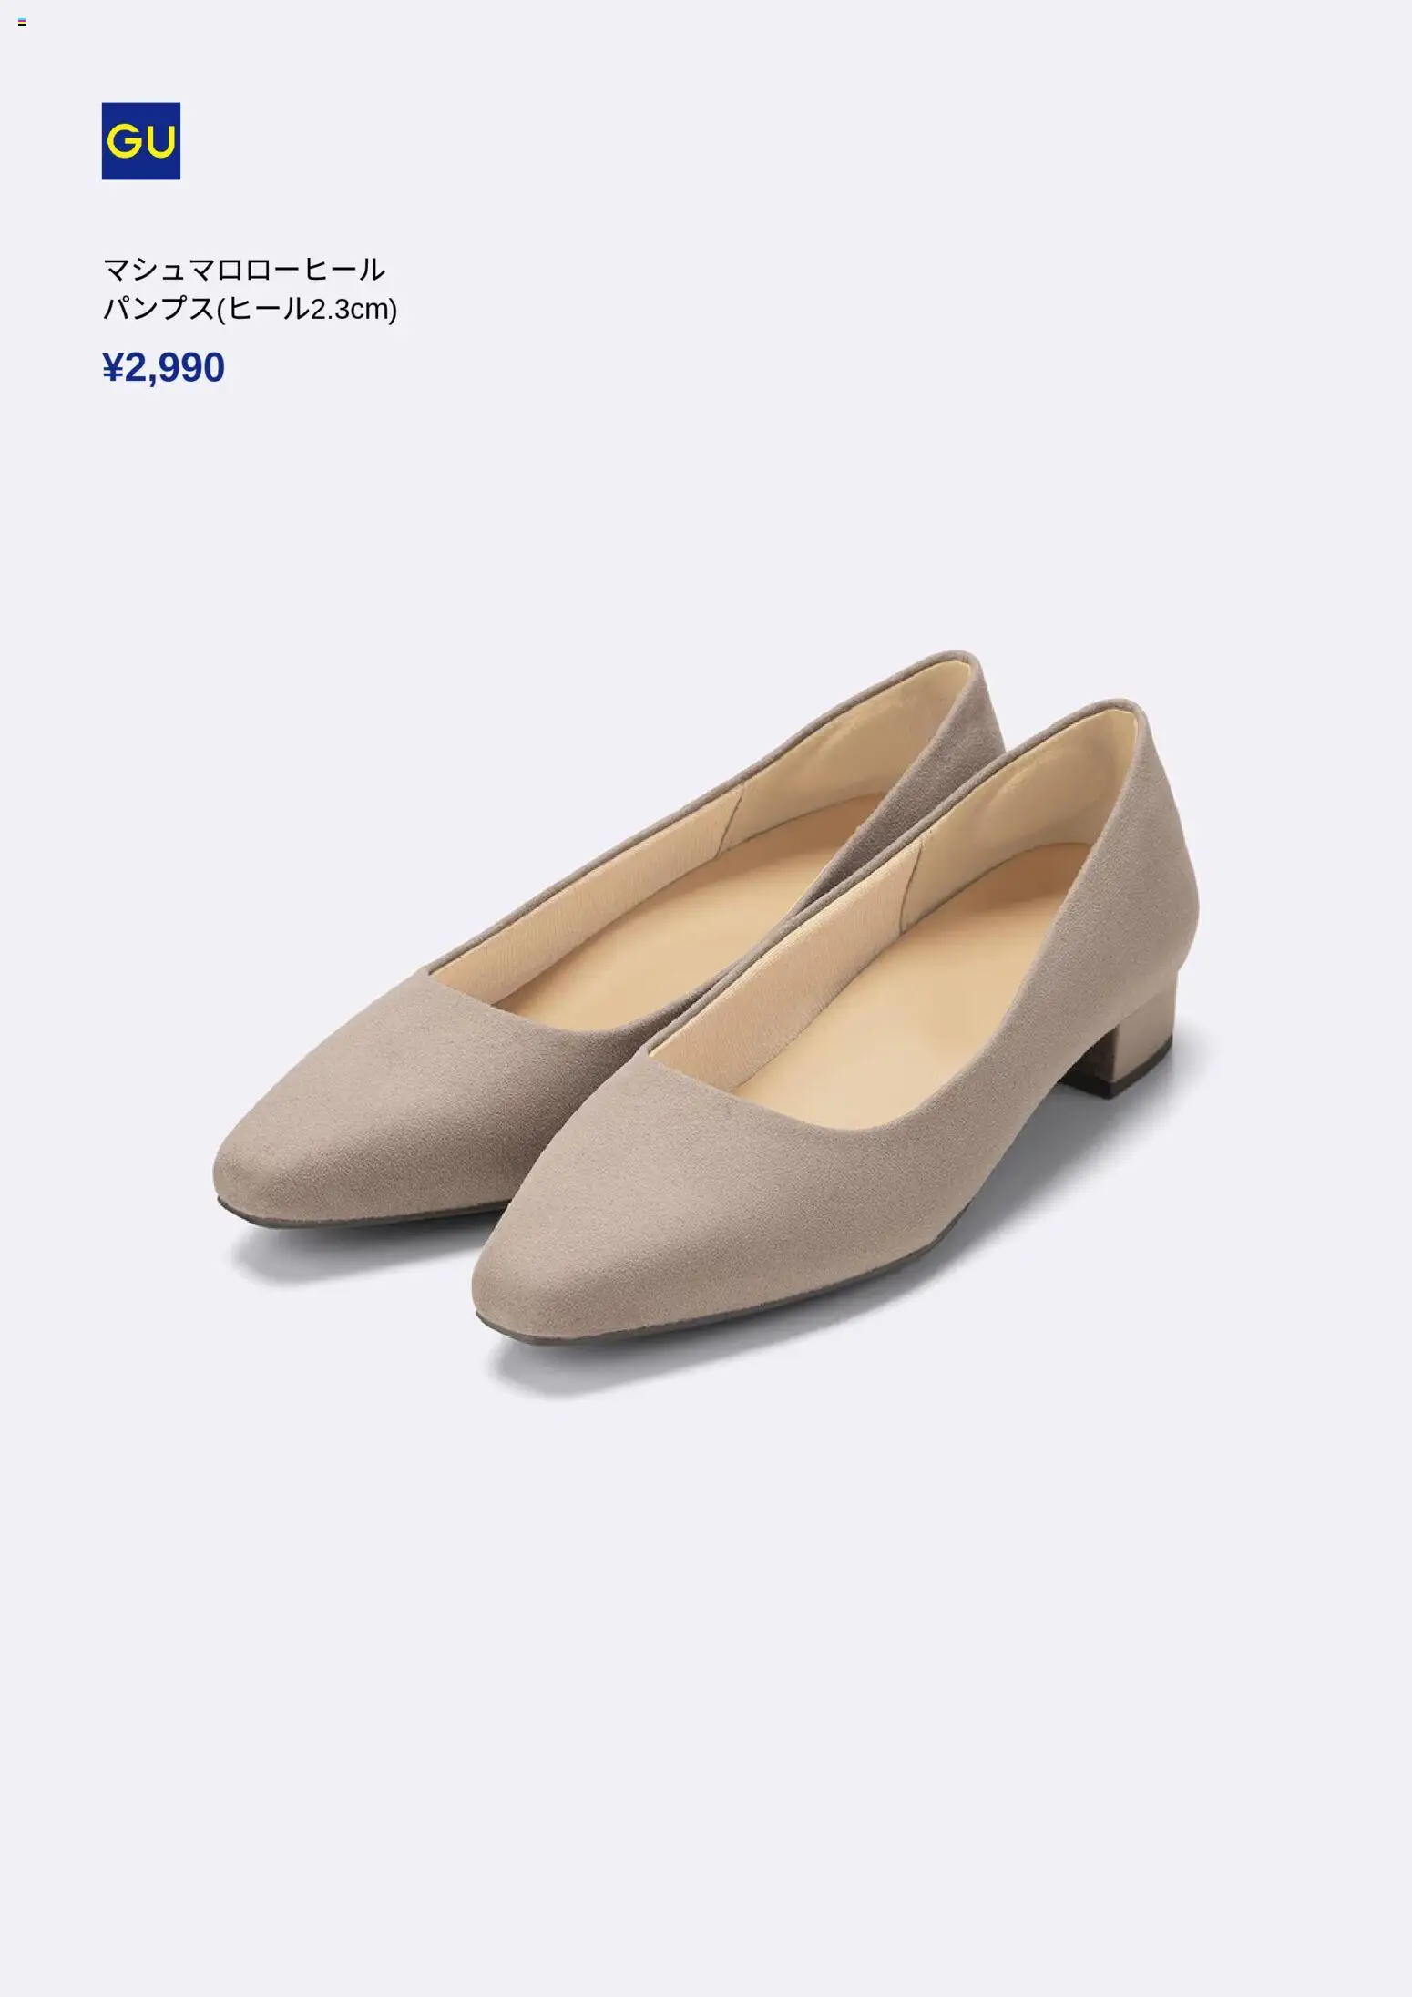Click the heel counter of left shoe

click(x=979, y=729)
